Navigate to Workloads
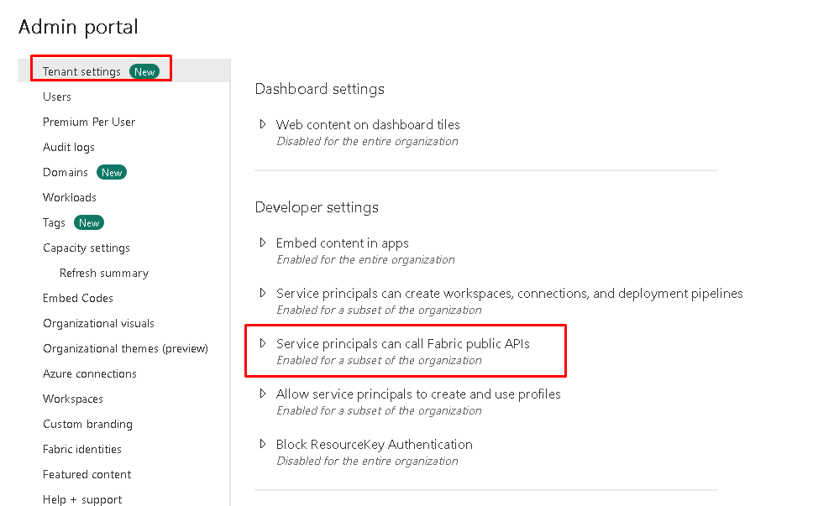813x506 pixels. coord(70,197)
